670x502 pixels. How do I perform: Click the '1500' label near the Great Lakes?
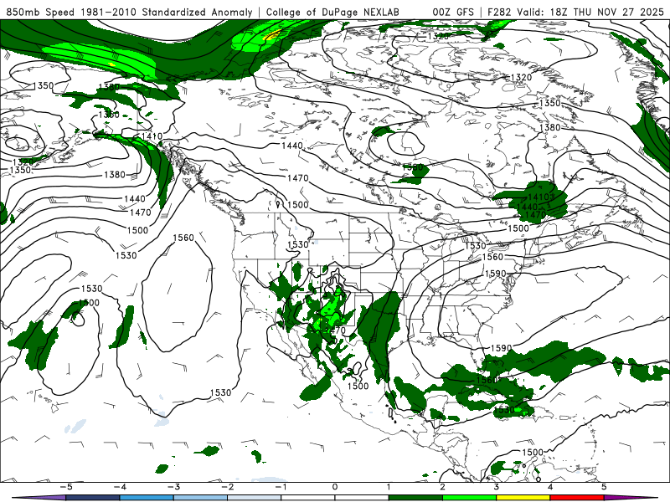click(518, 228)
